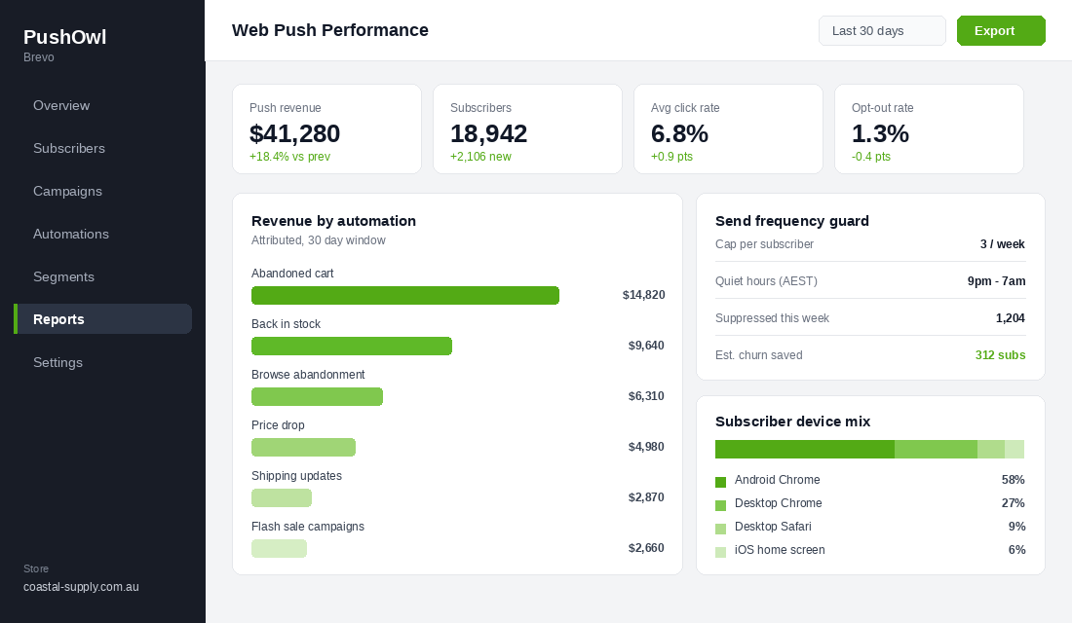Viewport: 1072px width, 623px height.
Task: Click the Quiet hours (AEST) label
Action: pos(766,280)
